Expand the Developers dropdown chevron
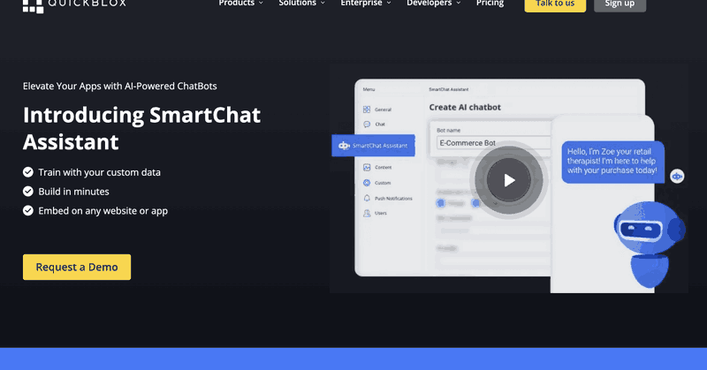This screenshot has width=707, height=370. click(x=459, y=4)
